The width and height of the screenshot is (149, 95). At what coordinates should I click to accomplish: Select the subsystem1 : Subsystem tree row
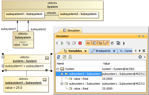click(101, 84)
